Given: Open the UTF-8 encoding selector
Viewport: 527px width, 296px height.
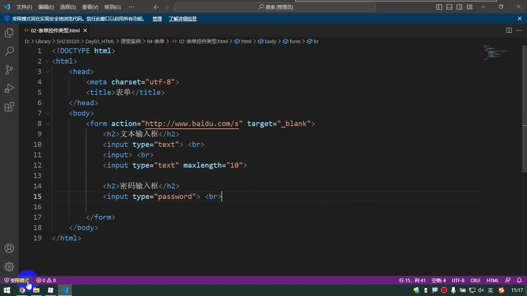Looking at the screenshot, I should [x=458, y=280].
